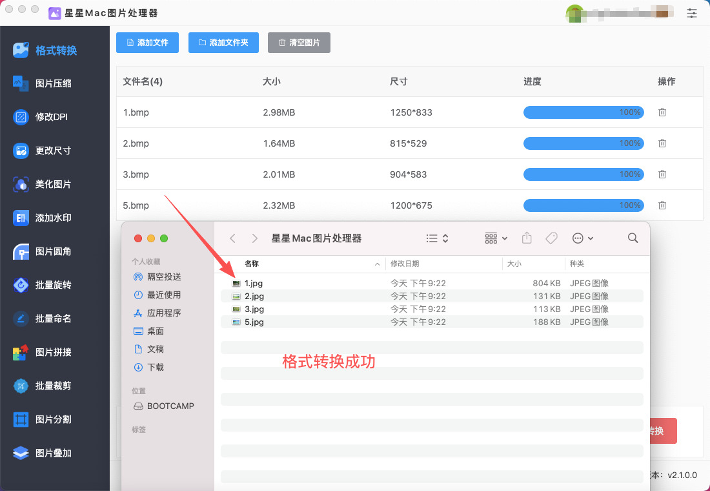
Task: Select 1.jpg file in Finder list
Action: tap(254, 283)
